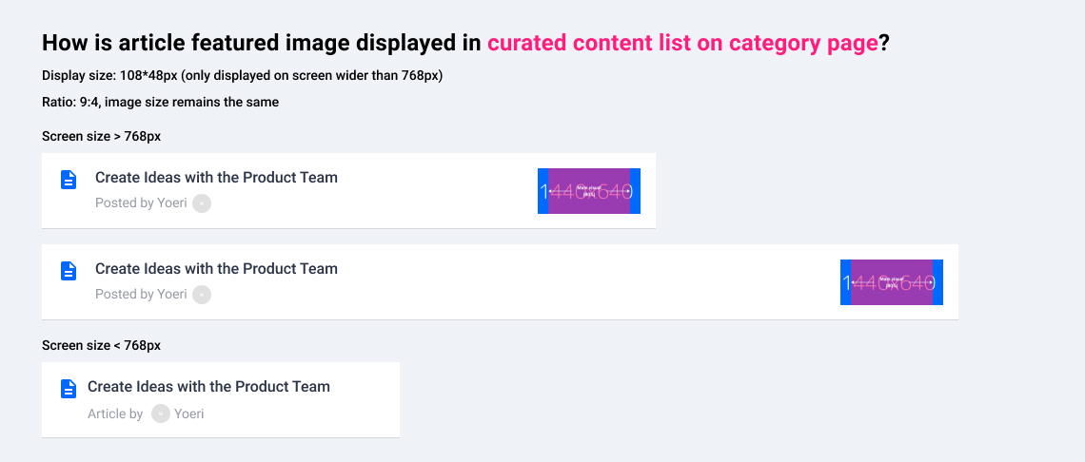Click the pink 'curated content list on category page' text
The height and width of the screenshot is (462, 1085).
point(683,44)
